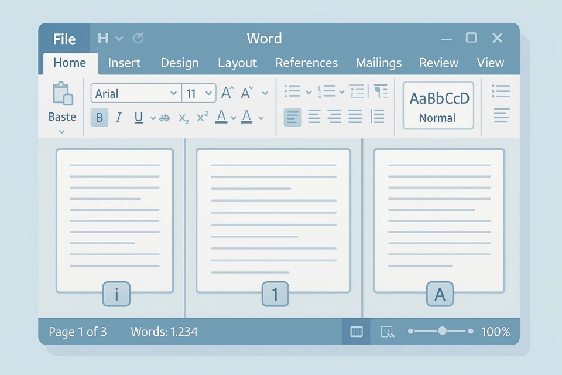
Task: Expand the Paste button options
Action: tap(61, 132)
